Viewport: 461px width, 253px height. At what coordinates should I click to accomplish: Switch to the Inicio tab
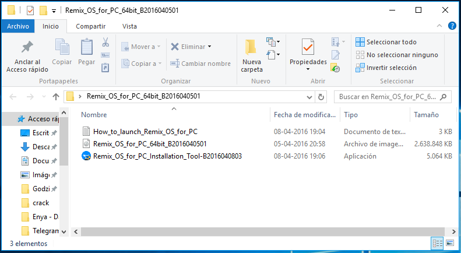click(51, 26)
